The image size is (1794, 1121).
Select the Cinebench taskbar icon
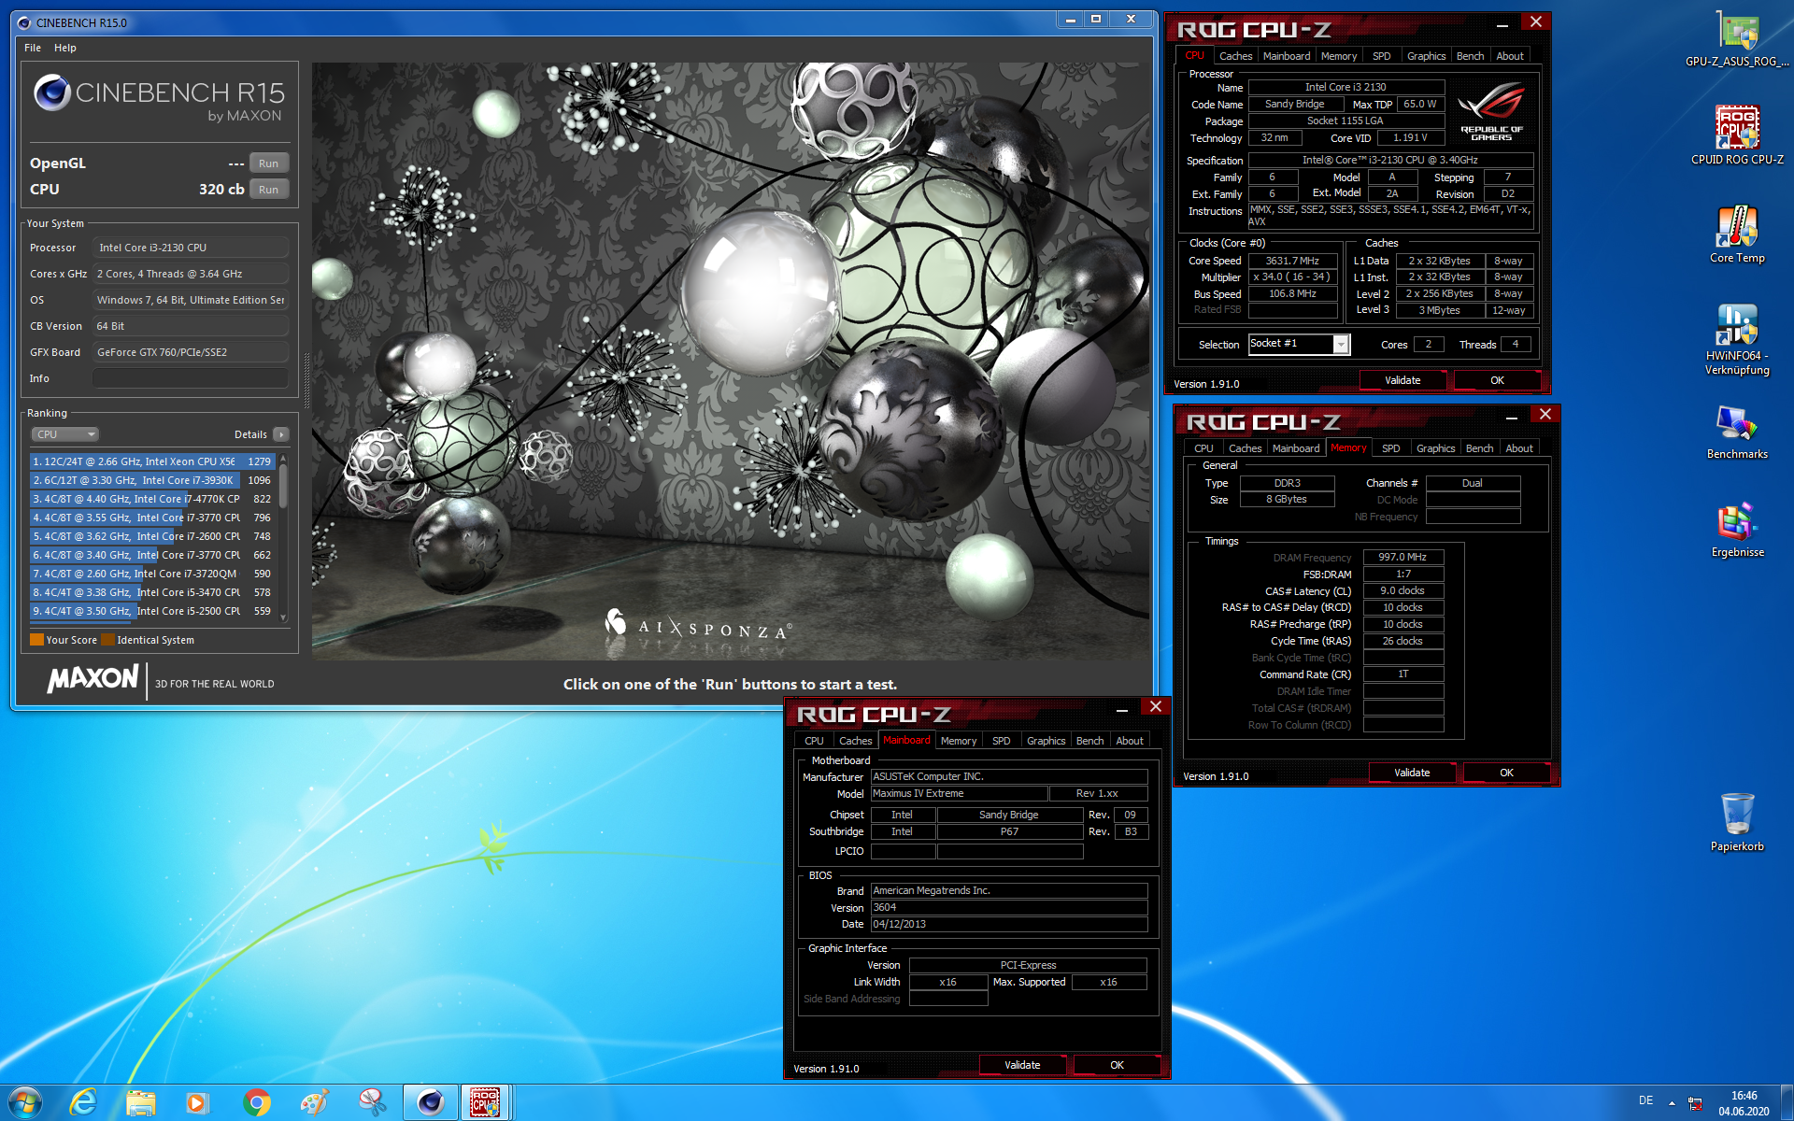tap(430, 1102)
